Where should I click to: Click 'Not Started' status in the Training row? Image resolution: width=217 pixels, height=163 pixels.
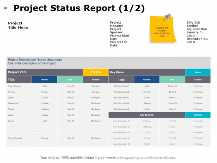pos(96,109)
